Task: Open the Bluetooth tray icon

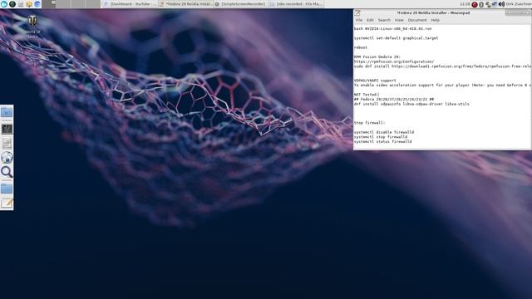Action: (x=481, y=4)
